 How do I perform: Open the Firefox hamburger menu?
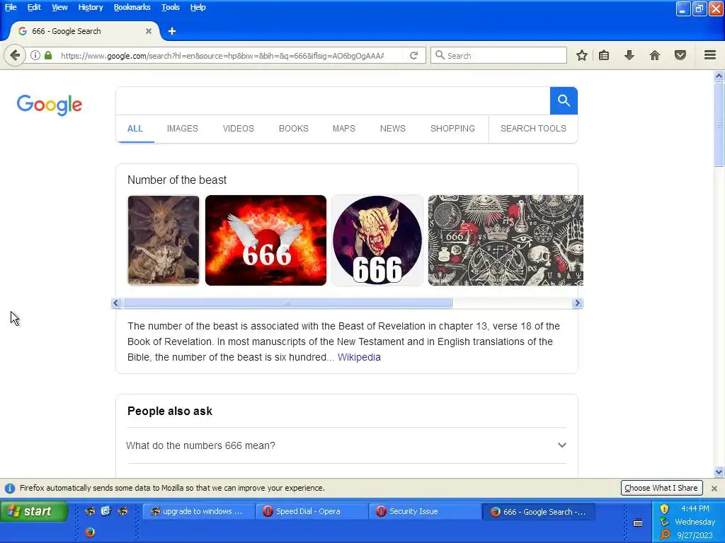(710, 55)
